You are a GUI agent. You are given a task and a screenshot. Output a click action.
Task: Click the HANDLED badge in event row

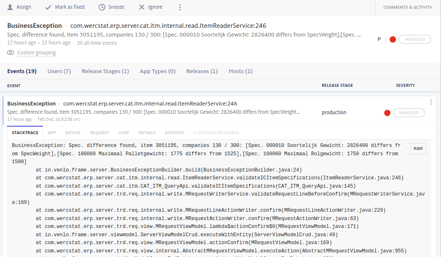[409, 113]
